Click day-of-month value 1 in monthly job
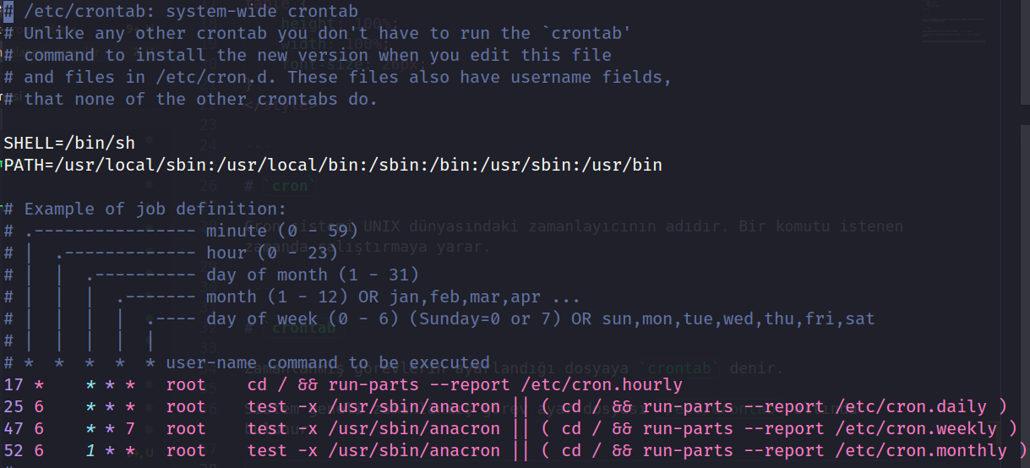Screen dimensions: 1030x468 [x=90, y=450]
